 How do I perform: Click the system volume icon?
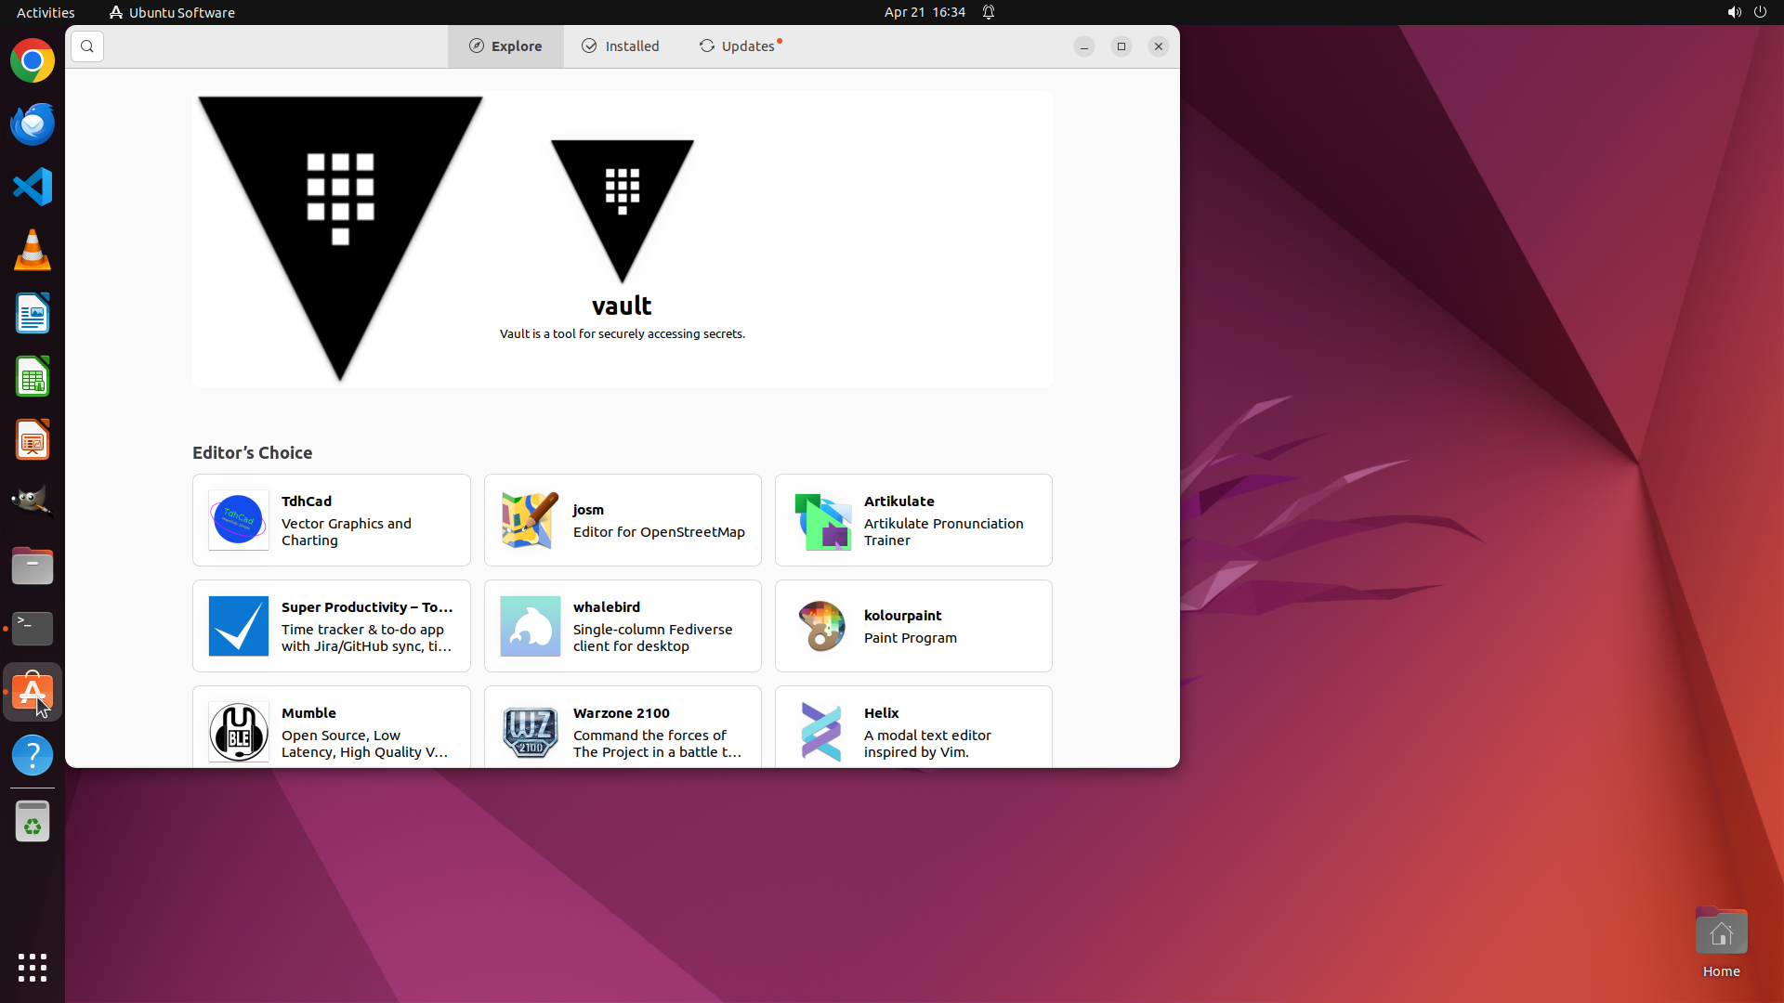coord(1734,12)
